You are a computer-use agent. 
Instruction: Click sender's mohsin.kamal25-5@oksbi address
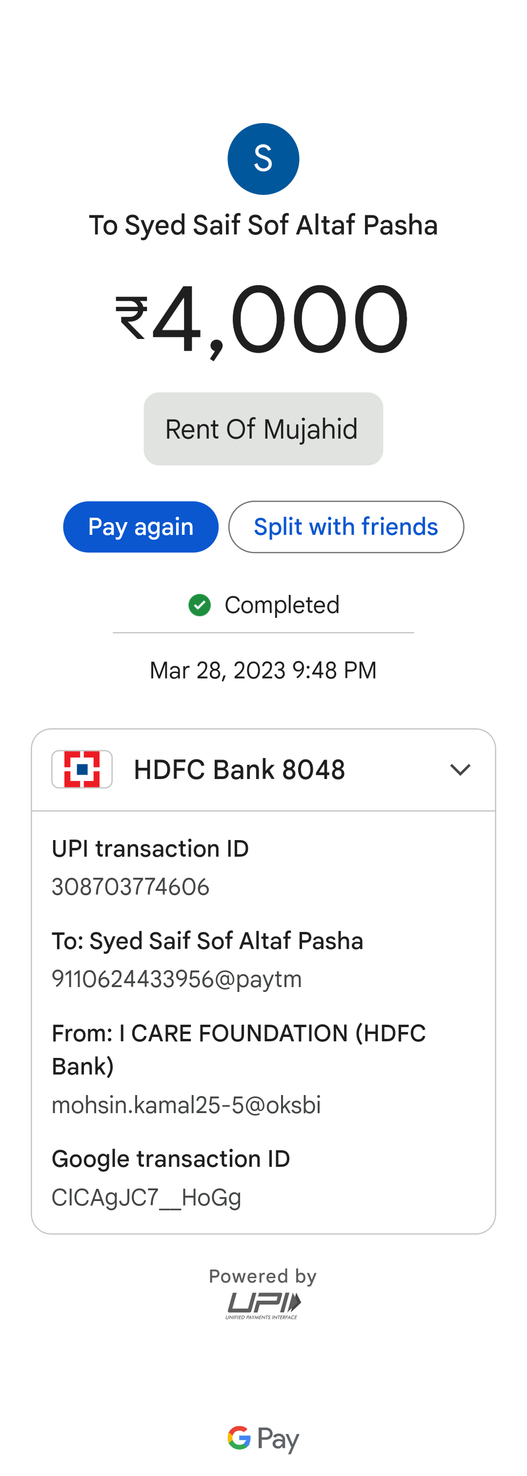[x=186, y=1105]
